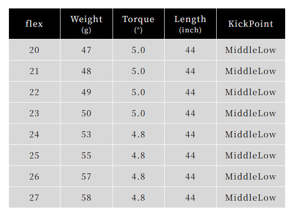This screenshot has height=217, width=295.
Task: Select weight value 55 cell
Action: [87, 155]
